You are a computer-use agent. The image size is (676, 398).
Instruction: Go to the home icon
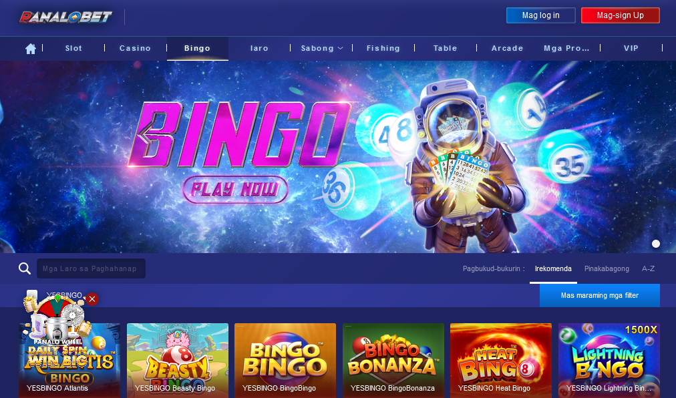click(31, 49)
